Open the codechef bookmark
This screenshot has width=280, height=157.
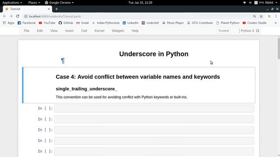coord(150,23)
